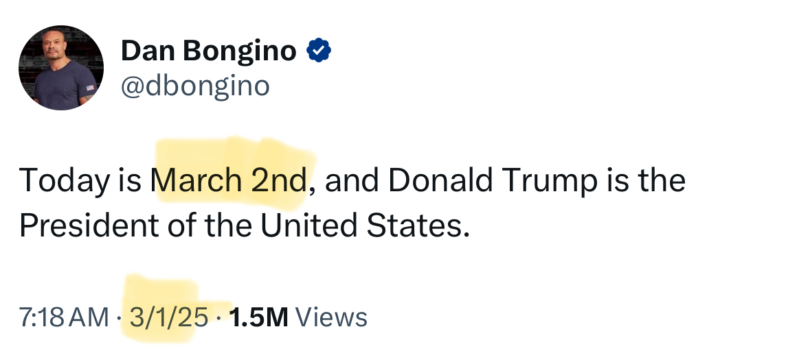Click the dot separator before 1.5M
The image size is (810, 351).
click(218, 317)
